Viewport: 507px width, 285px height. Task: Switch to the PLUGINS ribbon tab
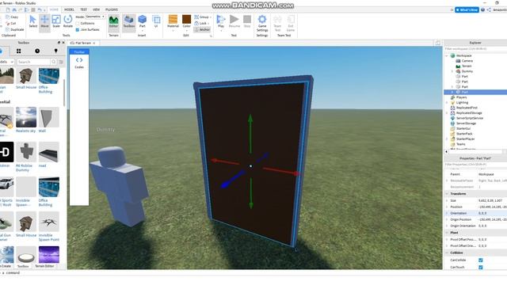(x=112, y=9)
